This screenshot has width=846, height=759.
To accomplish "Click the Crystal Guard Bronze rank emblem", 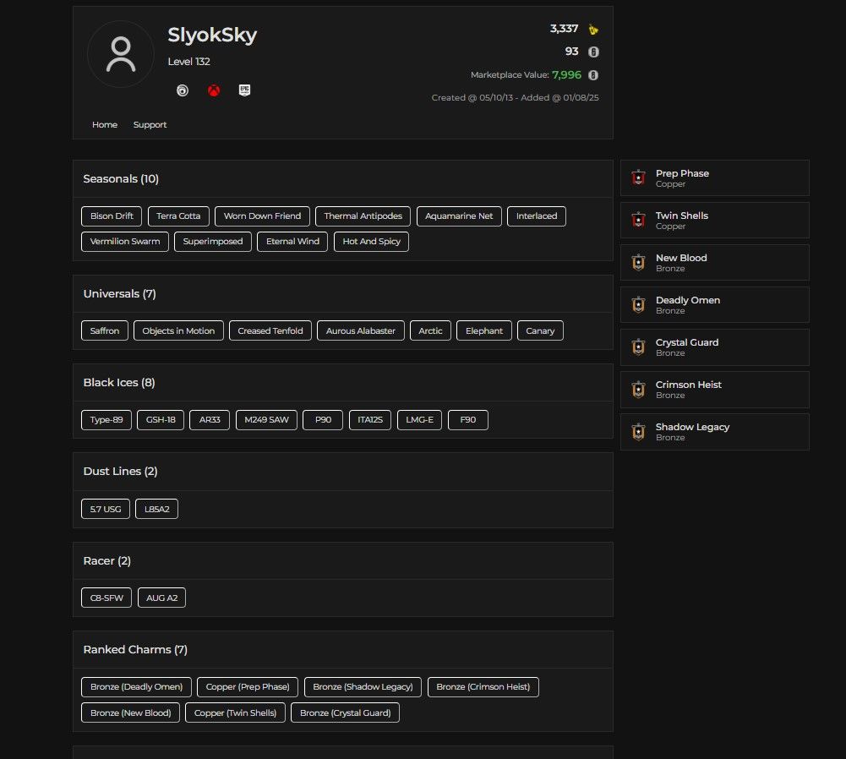I will (x=638, y=347).
